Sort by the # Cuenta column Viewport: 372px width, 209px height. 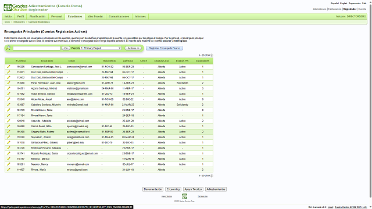[x=21, y=60]
